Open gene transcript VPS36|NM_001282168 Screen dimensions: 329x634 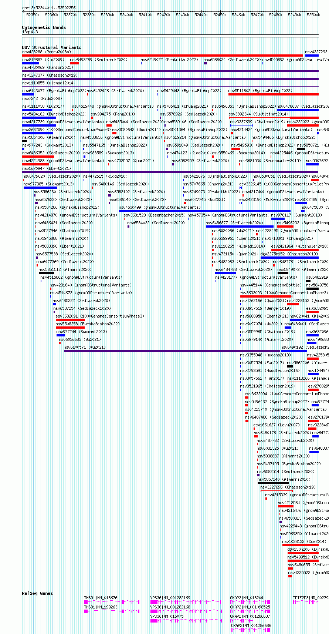(x=170, y=607)
